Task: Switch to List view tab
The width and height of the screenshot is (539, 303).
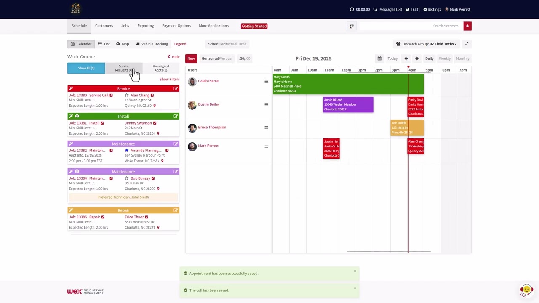Action: 104,44
